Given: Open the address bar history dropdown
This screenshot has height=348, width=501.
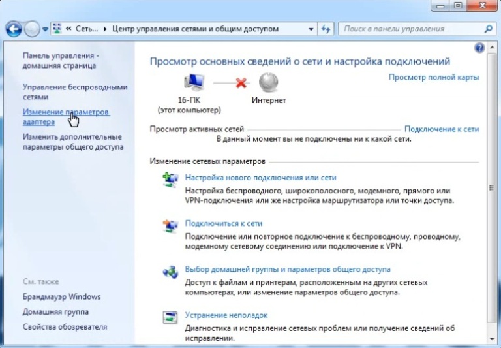Looking at the screenshot, I should click(311, 29).
